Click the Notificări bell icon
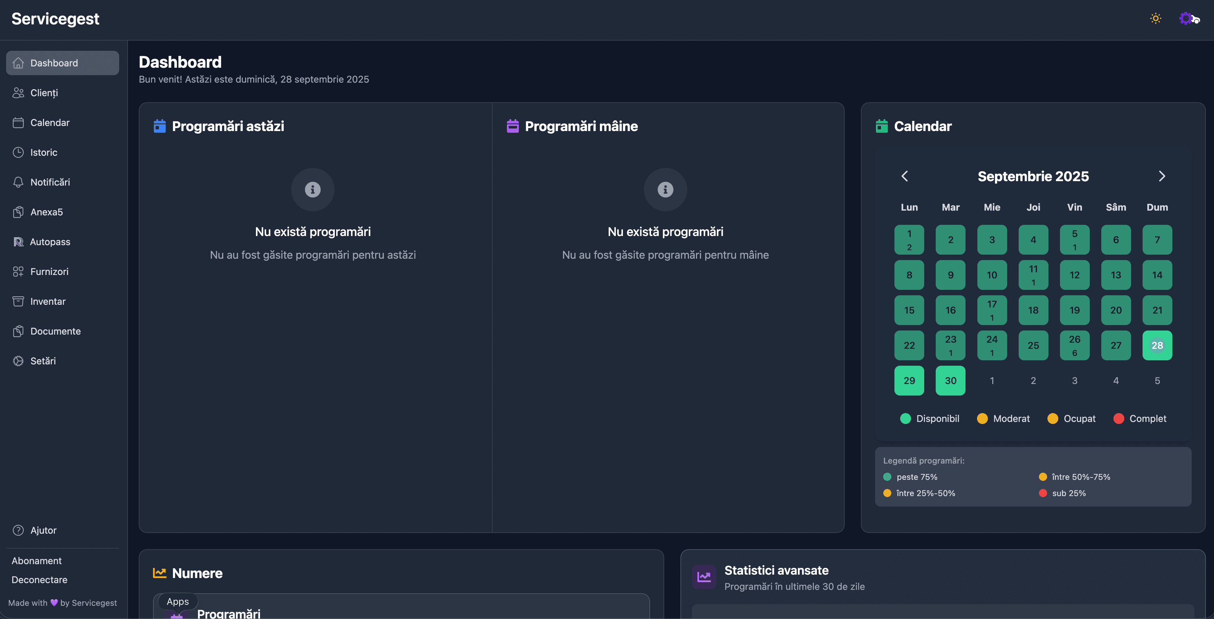 pyautogui.click(x=18, y=182)
